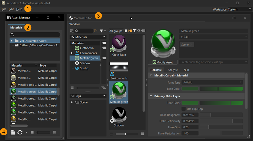253x141 pixels.
Task: Switch Asset Manager to list view icon
Action: point(32,132)
